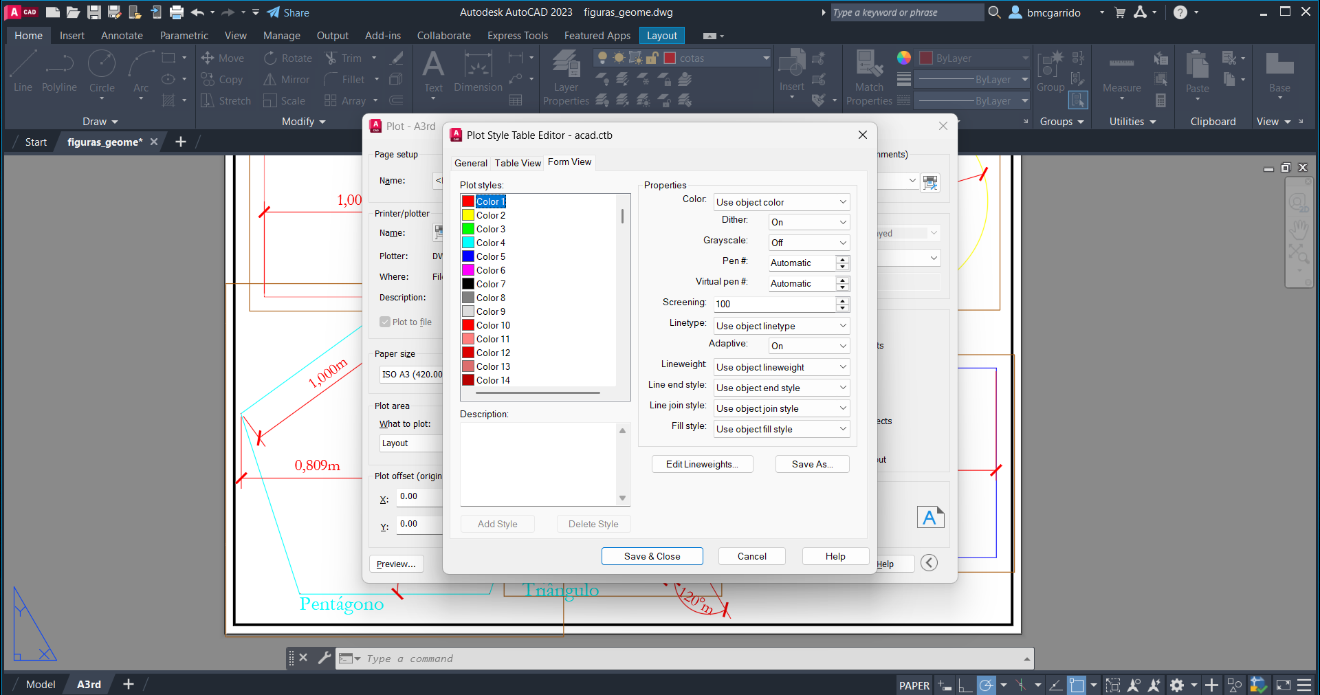Select Color 5 blue plot style
Screen dimensions: 1320x695
pos(490,256)
